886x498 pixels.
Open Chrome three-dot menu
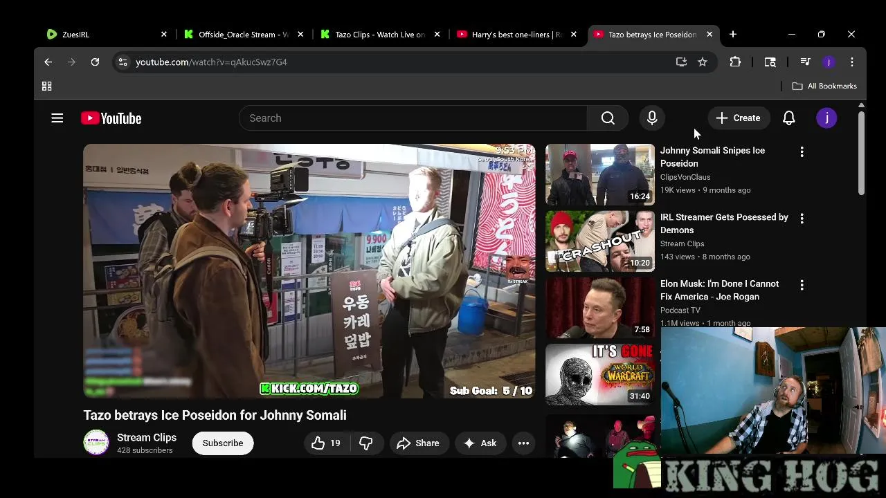click(x=852, y=62)
